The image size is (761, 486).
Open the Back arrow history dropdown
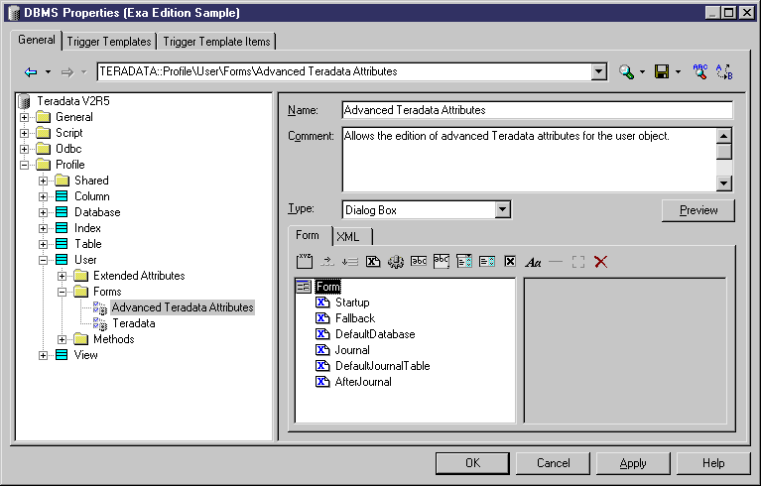(x=48, y=72)
